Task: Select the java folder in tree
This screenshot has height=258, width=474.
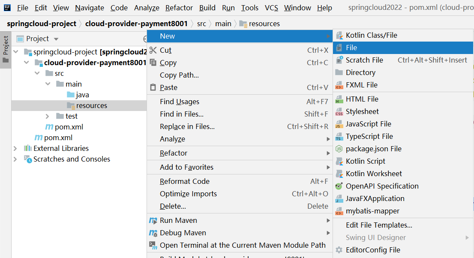Action: [x=79, y=95]
